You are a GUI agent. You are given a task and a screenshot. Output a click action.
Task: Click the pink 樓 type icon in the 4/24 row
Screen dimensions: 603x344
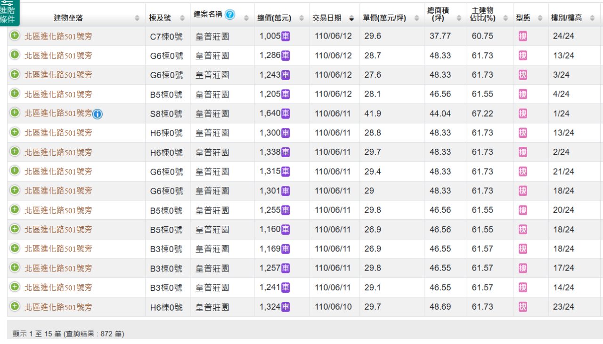click(x=523, y=94)
